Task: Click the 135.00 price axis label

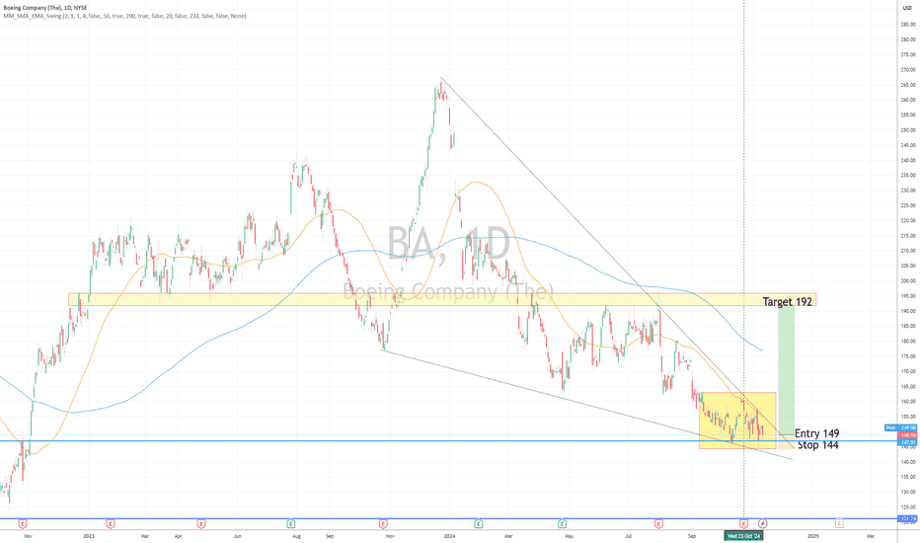Action: coord(908,477)
